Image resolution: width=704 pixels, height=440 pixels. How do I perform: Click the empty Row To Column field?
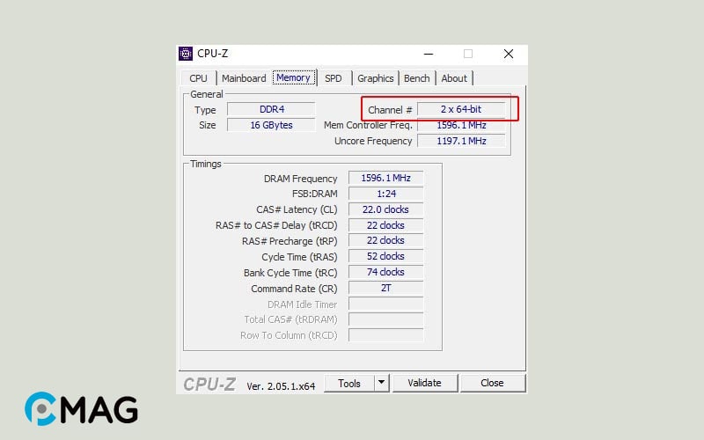(x=385, y=335)
